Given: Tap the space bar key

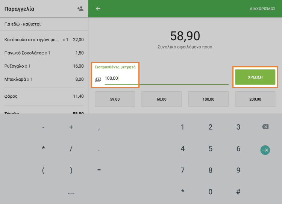Looking at the screenshot, I should tap(71, 193).
